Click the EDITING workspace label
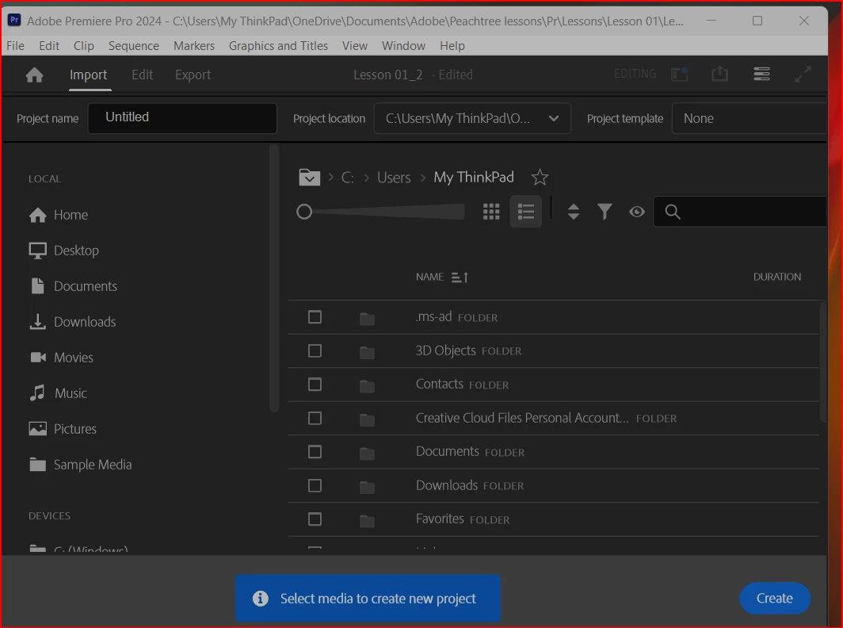This screenshot has width=843, height=628. pyautogui.click(x=635, y=74)
